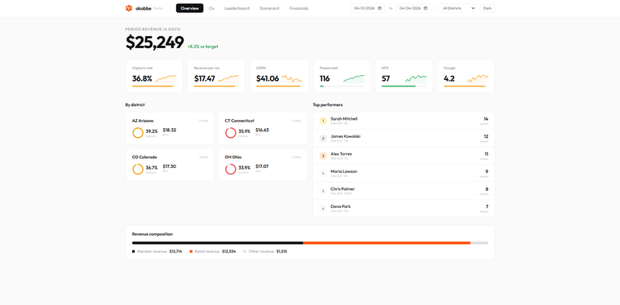The width and height of the screenshot is (620, 305).
Task: Click the +8.2% vs target label
Action: coord(202,46)
